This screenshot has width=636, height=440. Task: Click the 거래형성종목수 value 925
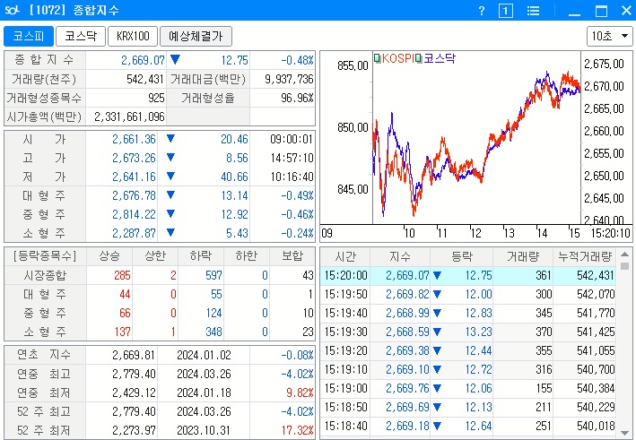[157, 98]
